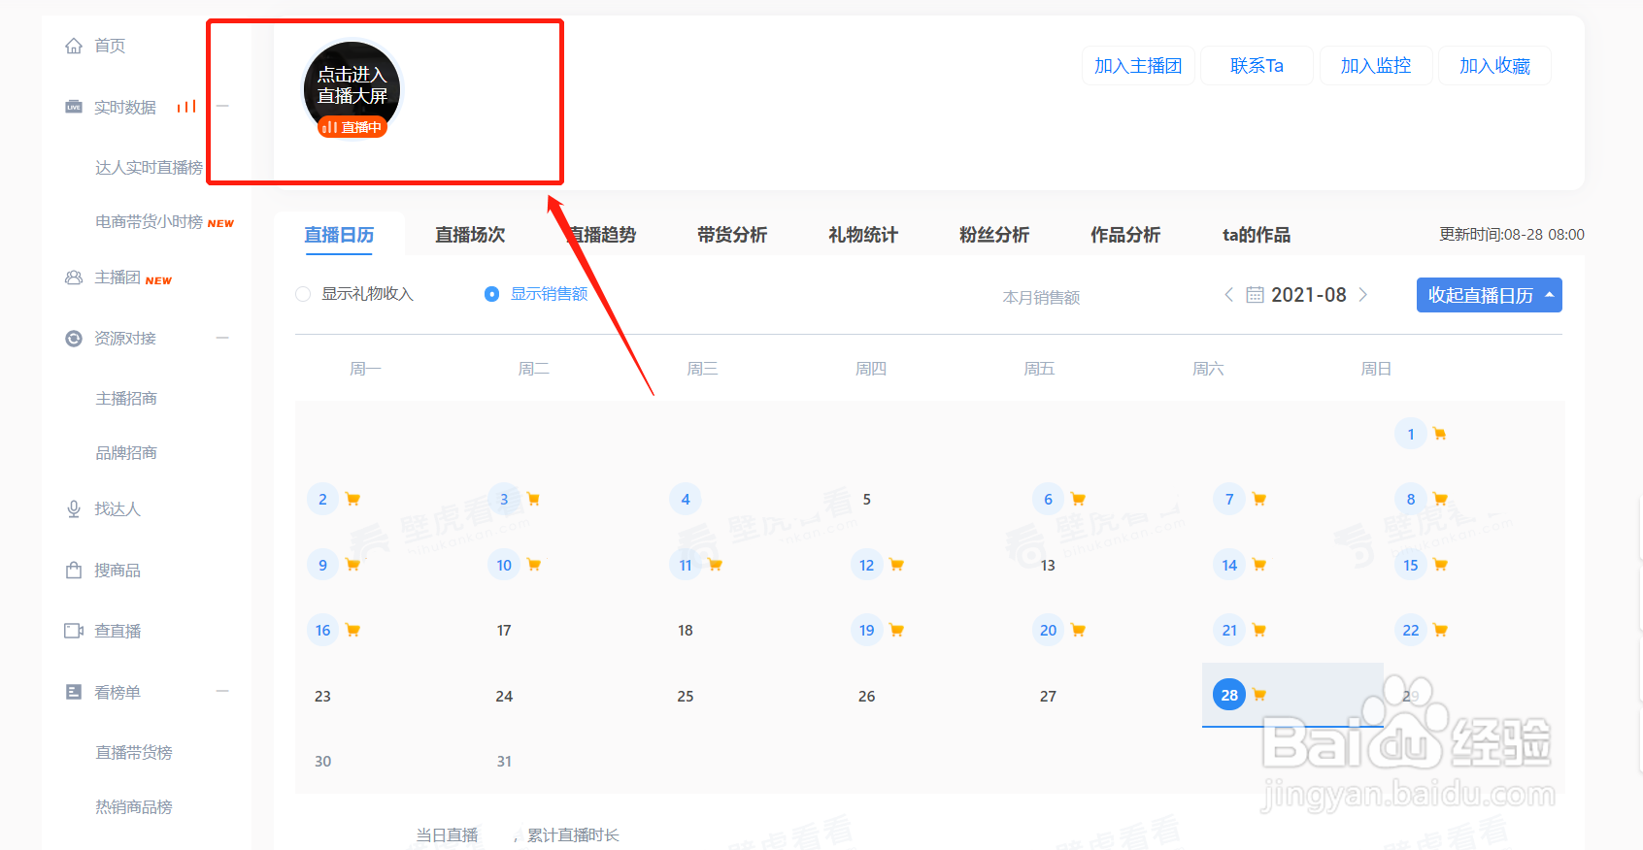Collapse the 实时数据 sidebar section
The image size is (1643, 850).
pos(222,107)
